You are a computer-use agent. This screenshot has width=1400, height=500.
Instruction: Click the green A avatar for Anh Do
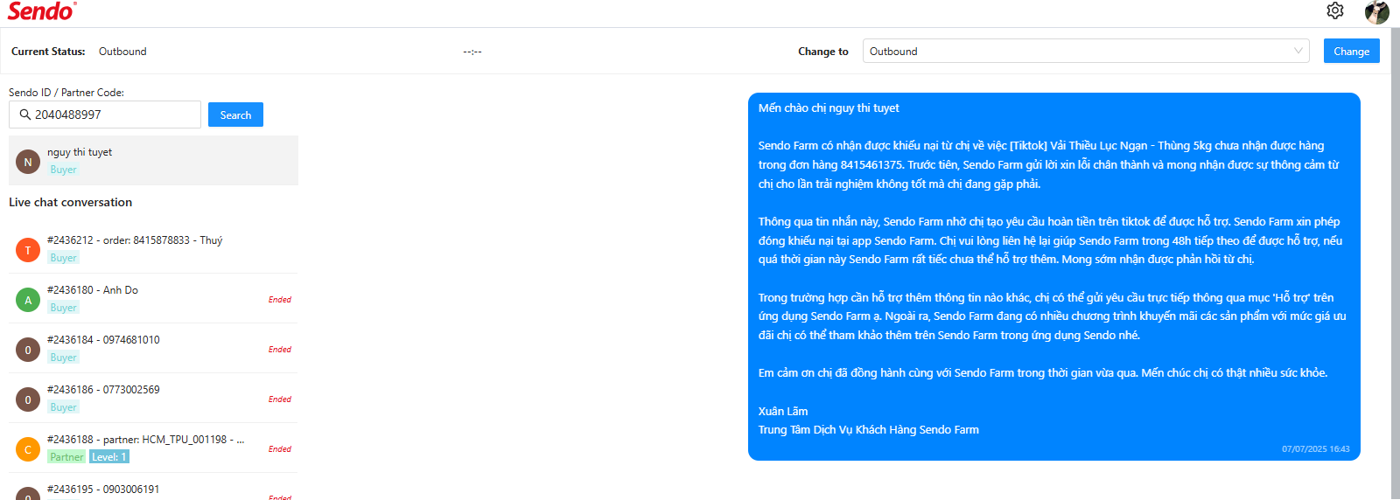28,300
